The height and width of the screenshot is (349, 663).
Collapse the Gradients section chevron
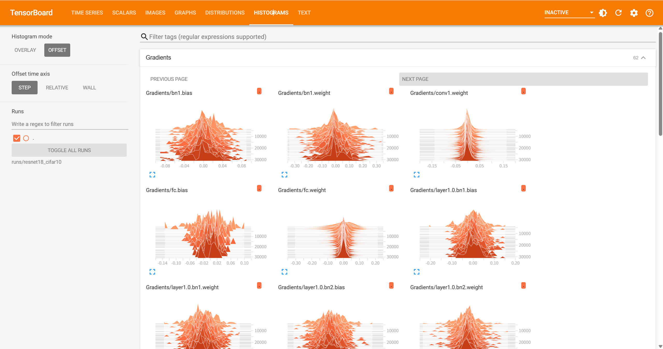(643, 58)
